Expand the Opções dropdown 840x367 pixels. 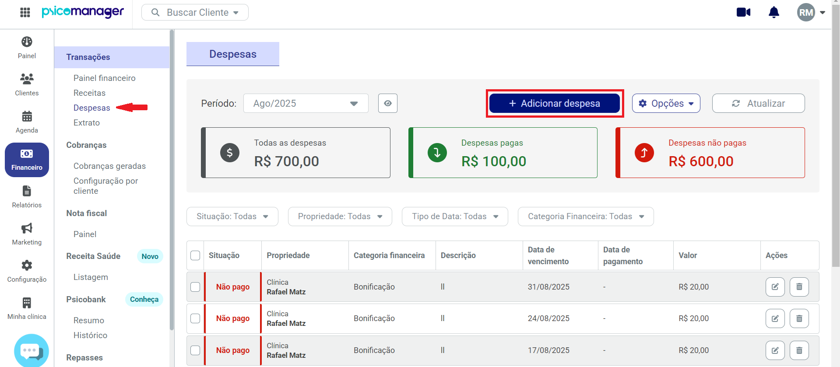point(666,103)
